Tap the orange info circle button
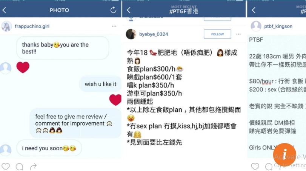306x171 pixels. click(284, 154)
